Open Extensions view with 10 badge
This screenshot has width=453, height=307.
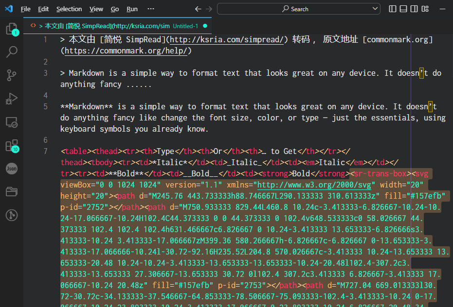pyautogui.click(x=12, y=146)
